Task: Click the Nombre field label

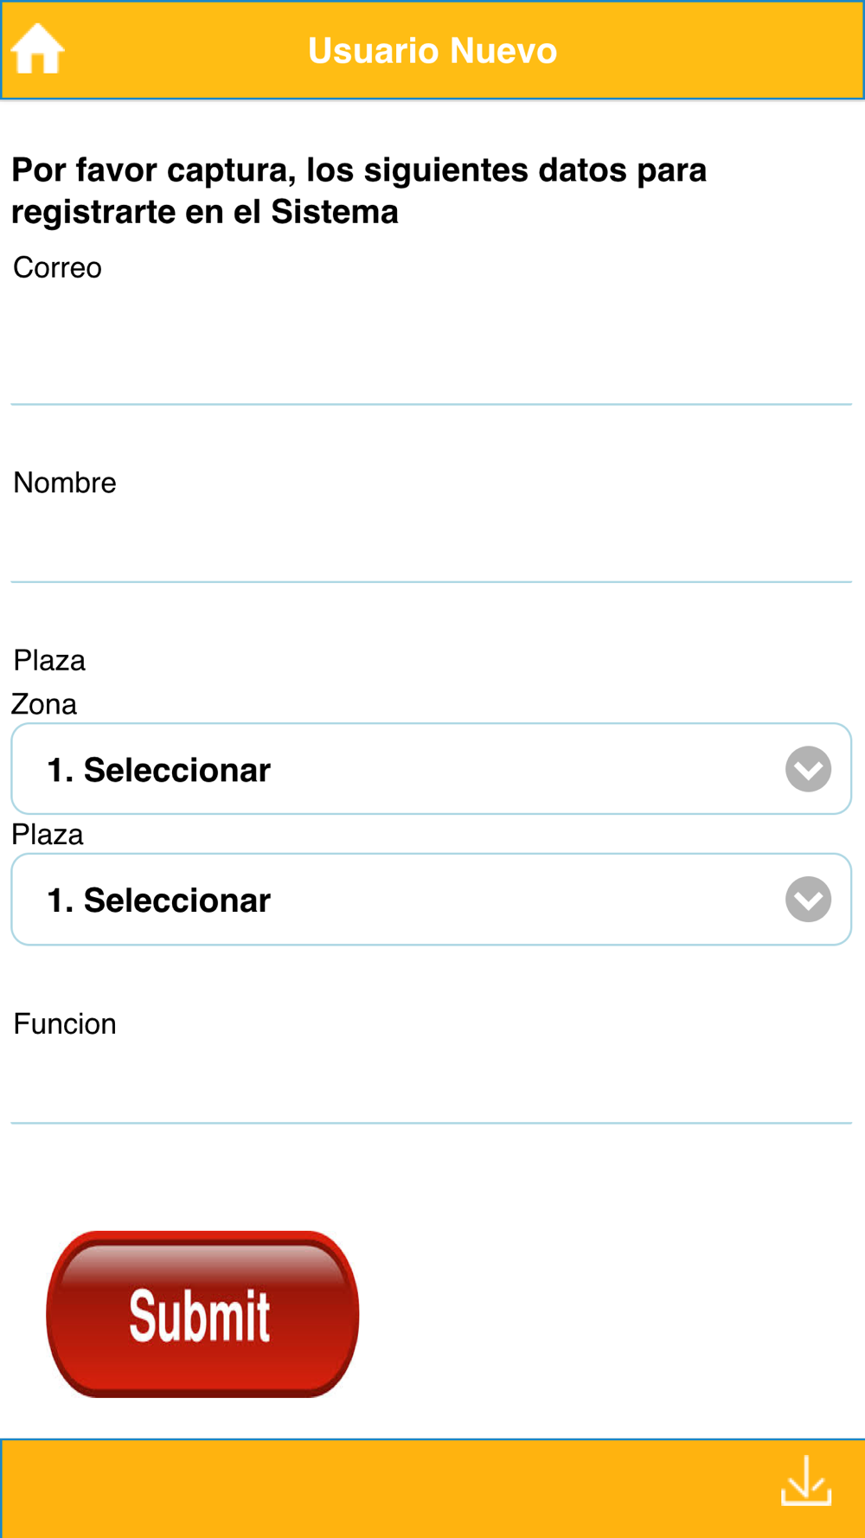Action: [65, 483]
